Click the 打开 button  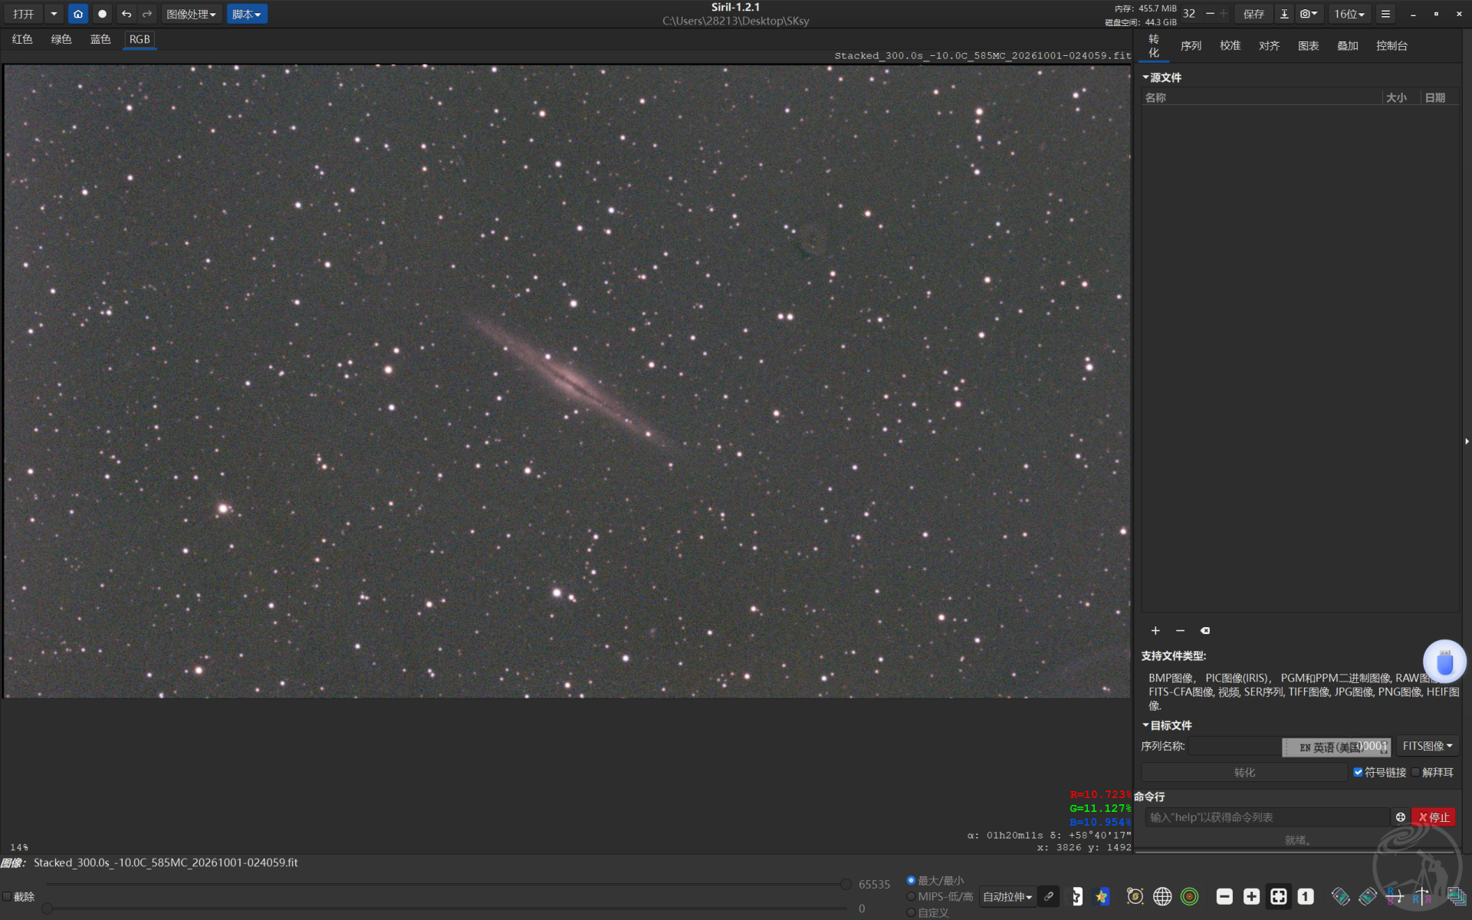click(x=24, y=14)
